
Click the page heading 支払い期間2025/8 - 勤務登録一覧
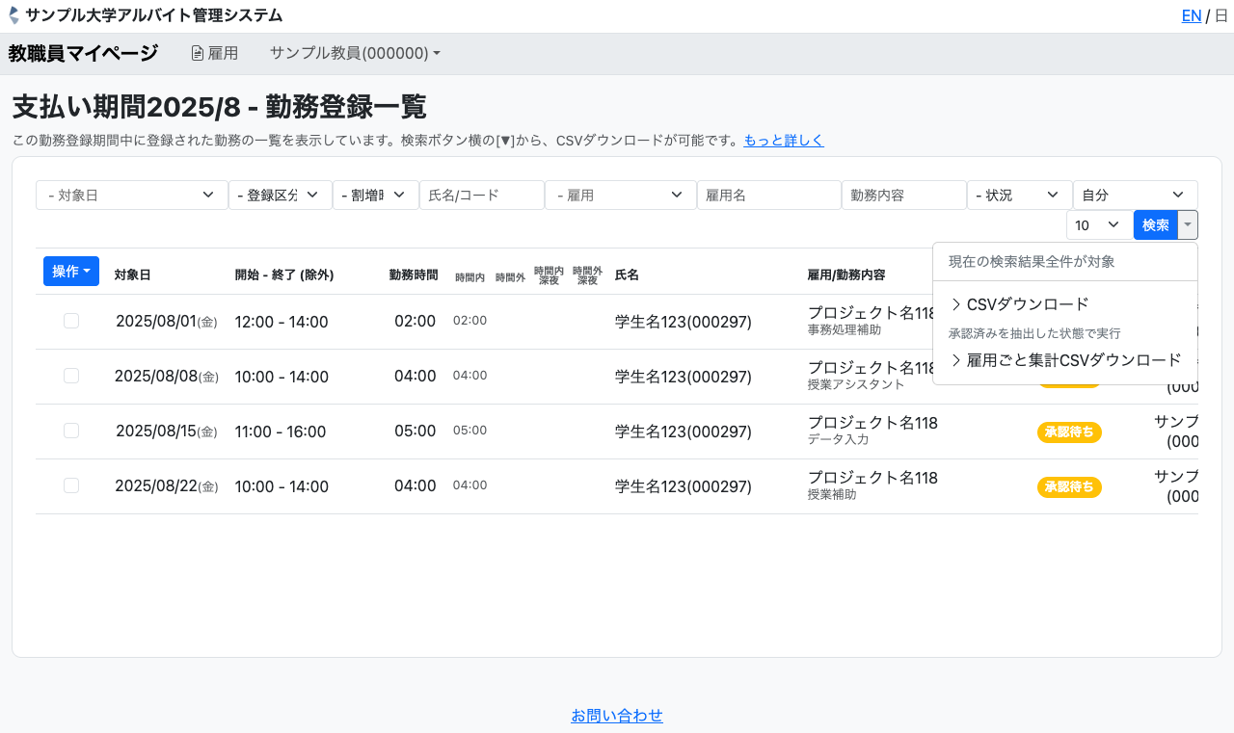[220, 107]
